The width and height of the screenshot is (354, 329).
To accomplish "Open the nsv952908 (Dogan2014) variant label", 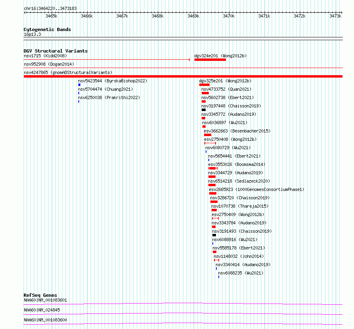I will click(x=49, y=64).
